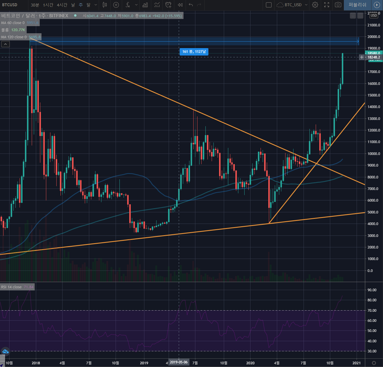This screenshot has height=367, width=383.
Task: Switch to the 달 monthly timeframe
Action: coord(88,5)
